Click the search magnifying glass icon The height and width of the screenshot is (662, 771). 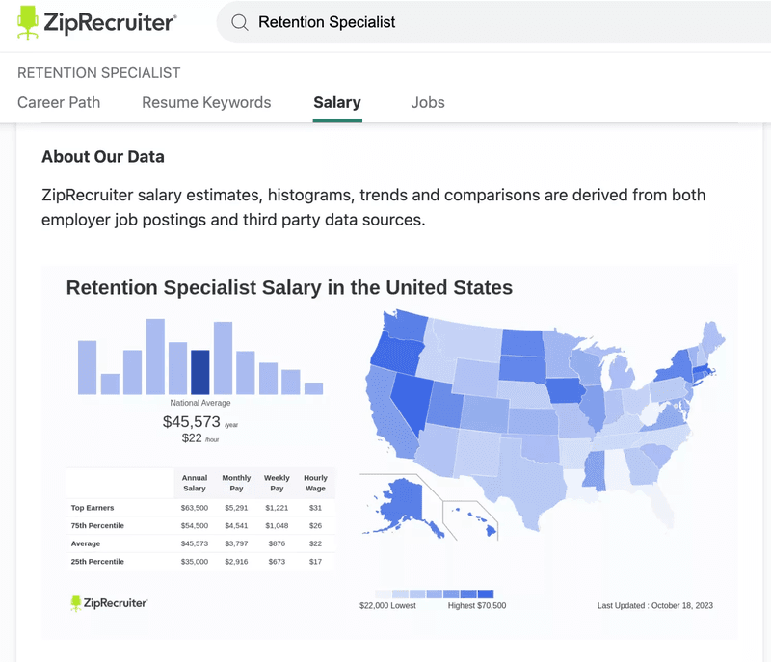pyautogui.click(x=238, y=21)
